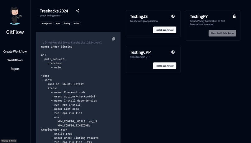The image size is (251, 143).
Task: Select the npm tag
Action: [x=58, y=24]
